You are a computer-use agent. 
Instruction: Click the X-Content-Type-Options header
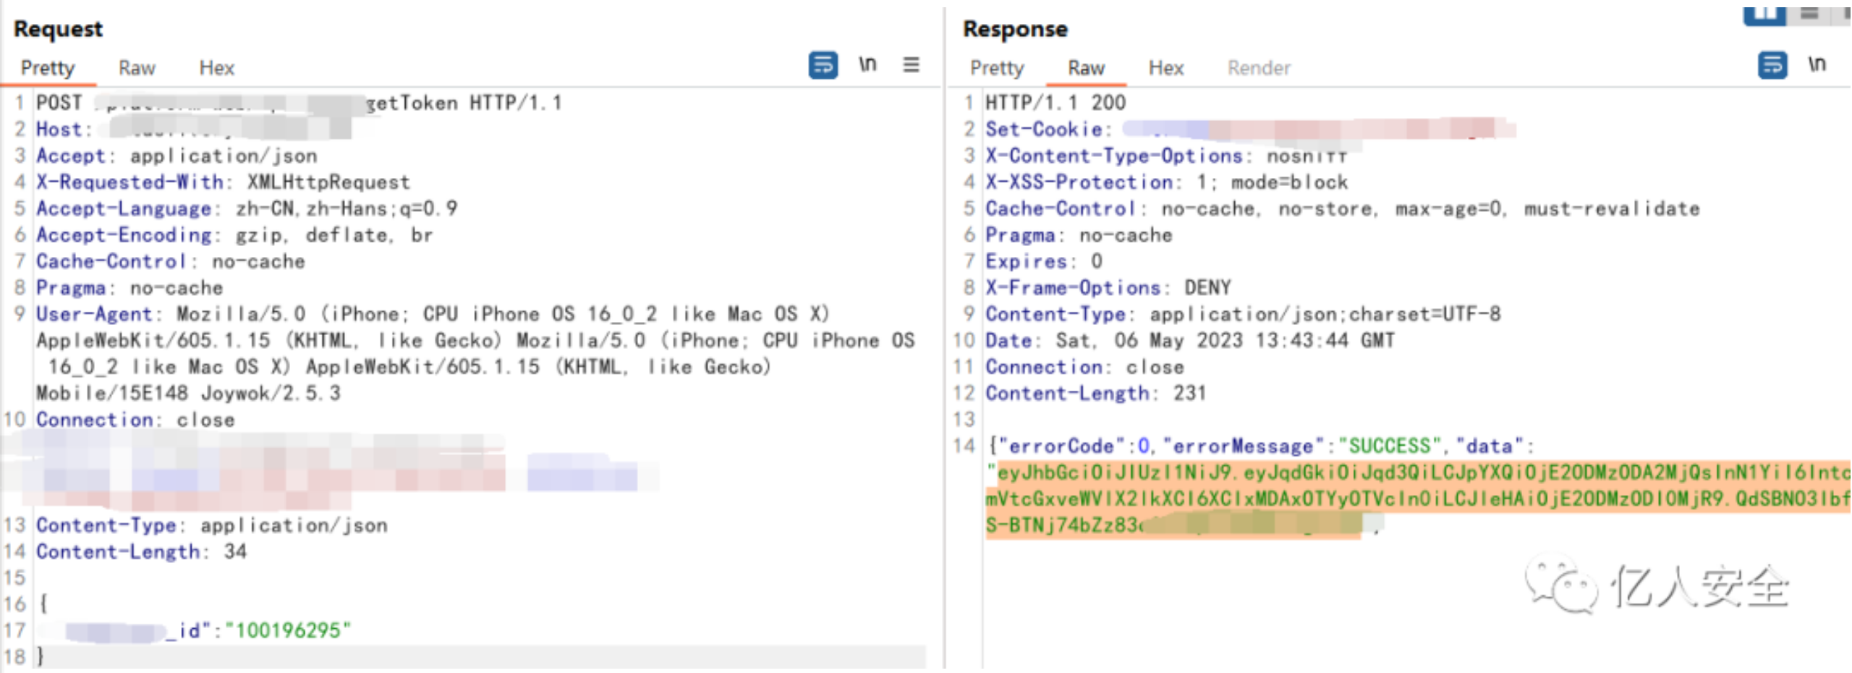[1166, 156]
